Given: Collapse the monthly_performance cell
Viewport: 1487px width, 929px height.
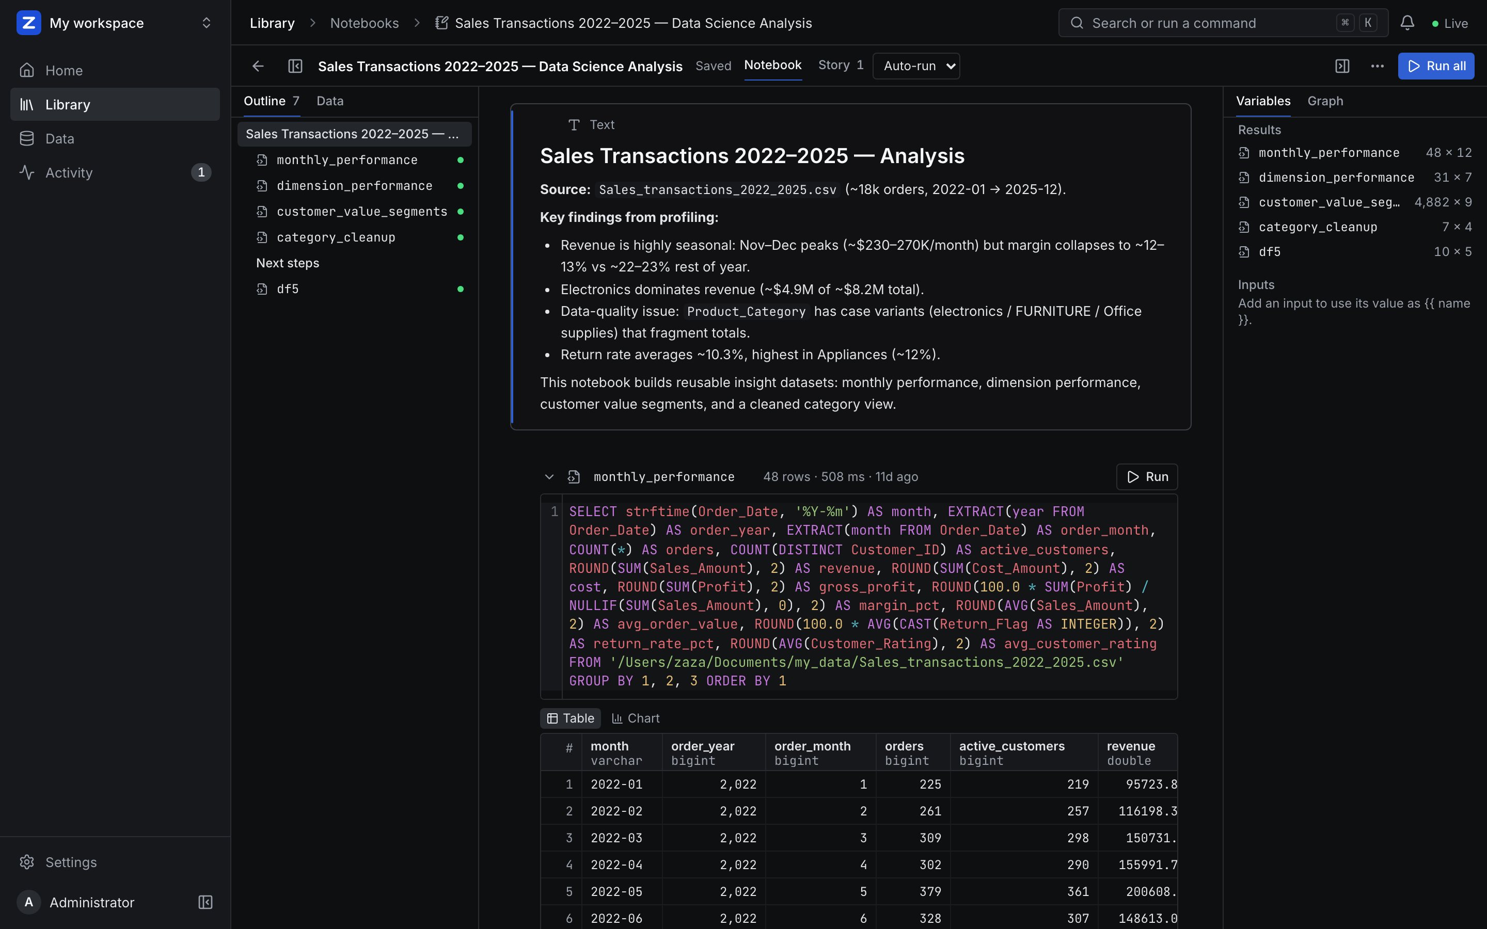Looking at the screenshot, I should 549,477.
